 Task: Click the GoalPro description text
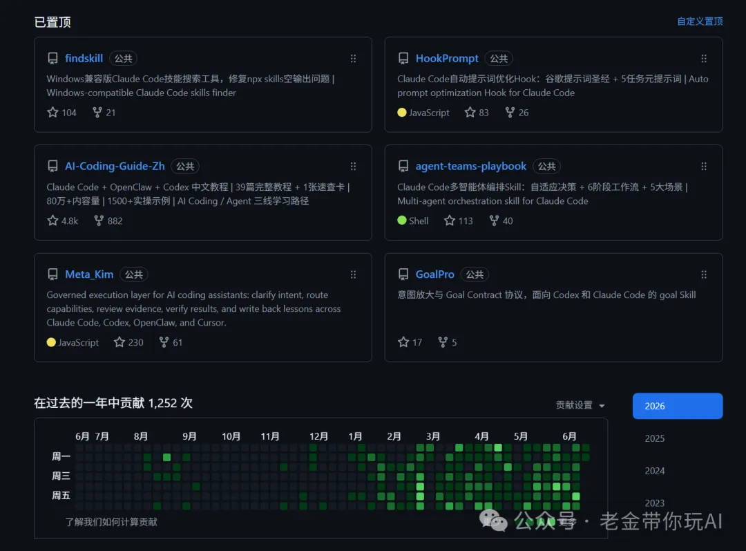[546, 295]
